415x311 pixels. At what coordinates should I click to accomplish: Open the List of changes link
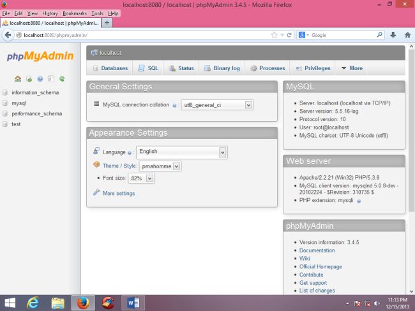pyautogui.click(x=317, y=291)
